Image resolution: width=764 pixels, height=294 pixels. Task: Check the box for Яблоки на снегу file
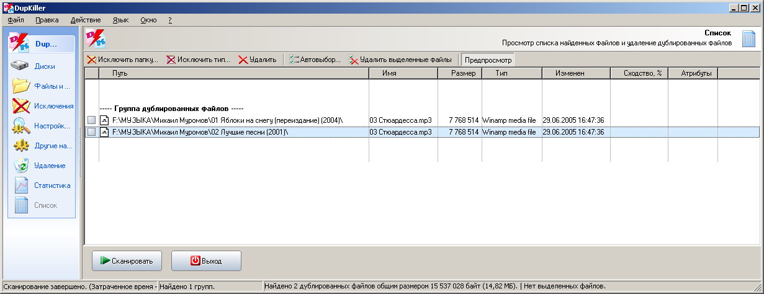pyautogui.click(x=91, y=120)
